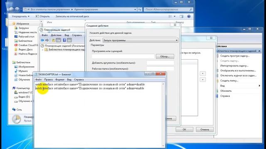Click the Программа или сценарий input field
This screenshot has width=266, height=149.
123,56
